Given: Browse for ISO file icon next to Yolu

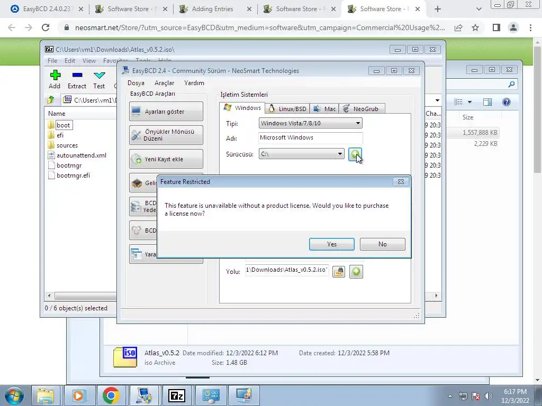Looking at the screenshot, I should [339, 272].
